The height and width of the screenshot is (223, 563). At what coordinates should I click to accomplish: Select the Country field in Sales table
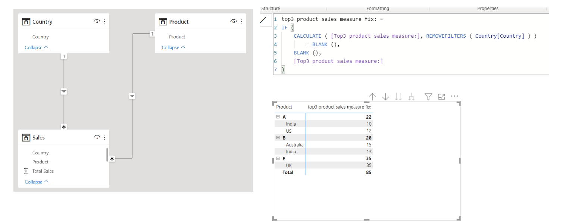[x=40, y=153]
